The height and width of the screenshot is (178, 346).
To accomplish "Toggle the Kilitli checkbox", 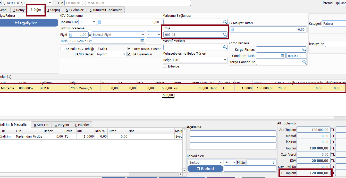I will 97,48.
